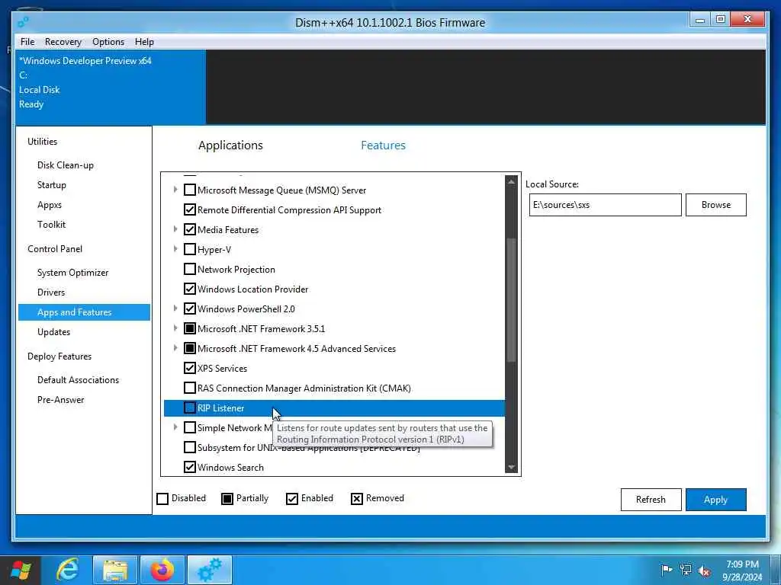Click Dism++ gears icon on taskbar

[x=210, y=570]
